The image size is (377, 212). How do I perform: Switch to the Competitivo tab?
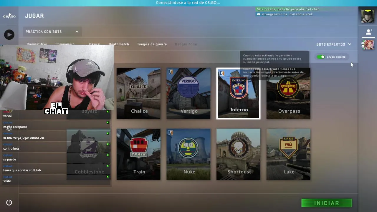click(x=37, y=44)
